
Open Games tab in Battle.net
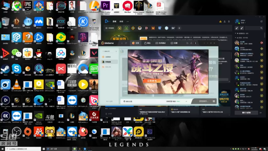114,21
